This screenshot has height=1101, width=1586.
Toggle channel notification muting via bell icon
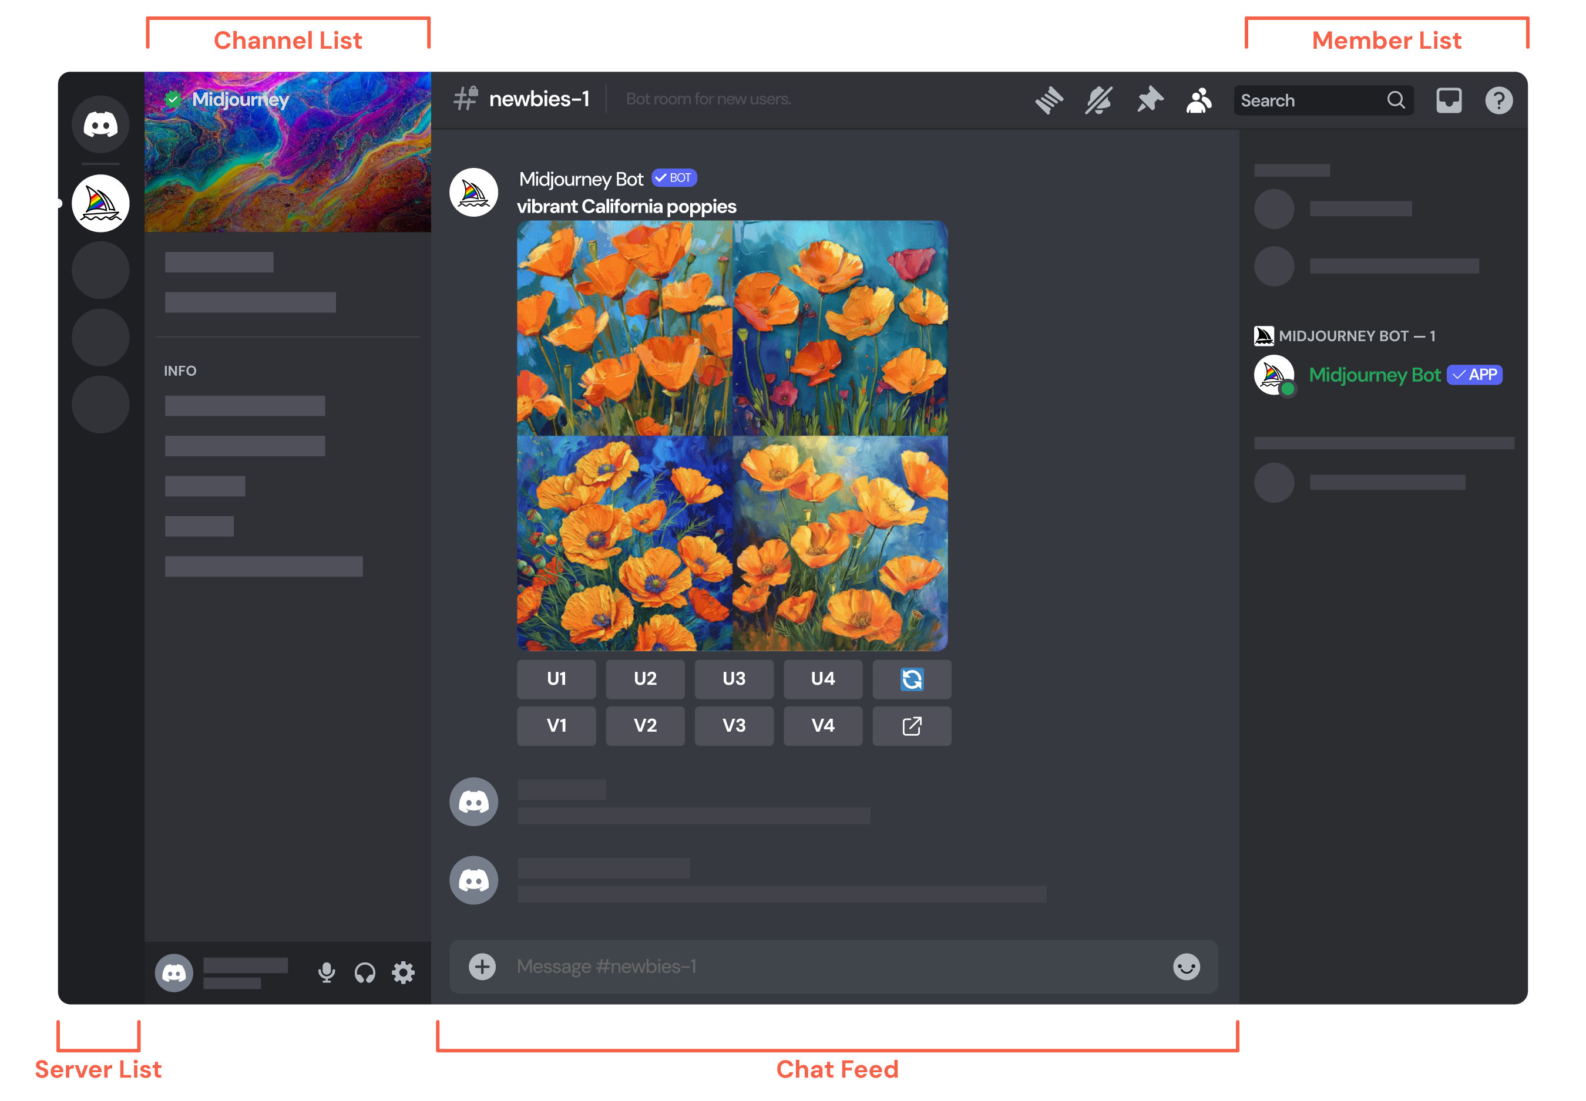point(1098,100)
